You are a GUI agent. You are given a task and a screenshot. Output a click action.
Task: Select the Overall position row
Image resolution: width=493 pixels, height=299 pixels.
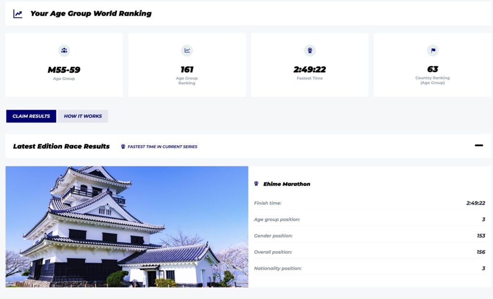pyautogui.click(x=369, y=252)
